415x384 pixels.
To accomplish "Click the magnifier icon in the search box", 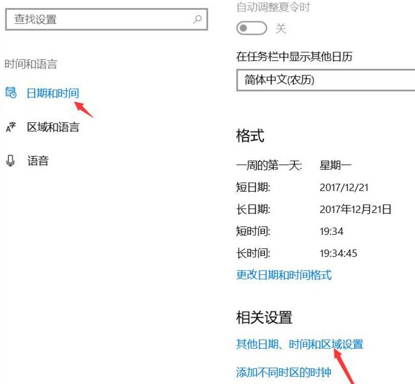I will pyautogui.click(x=197, y=19).
